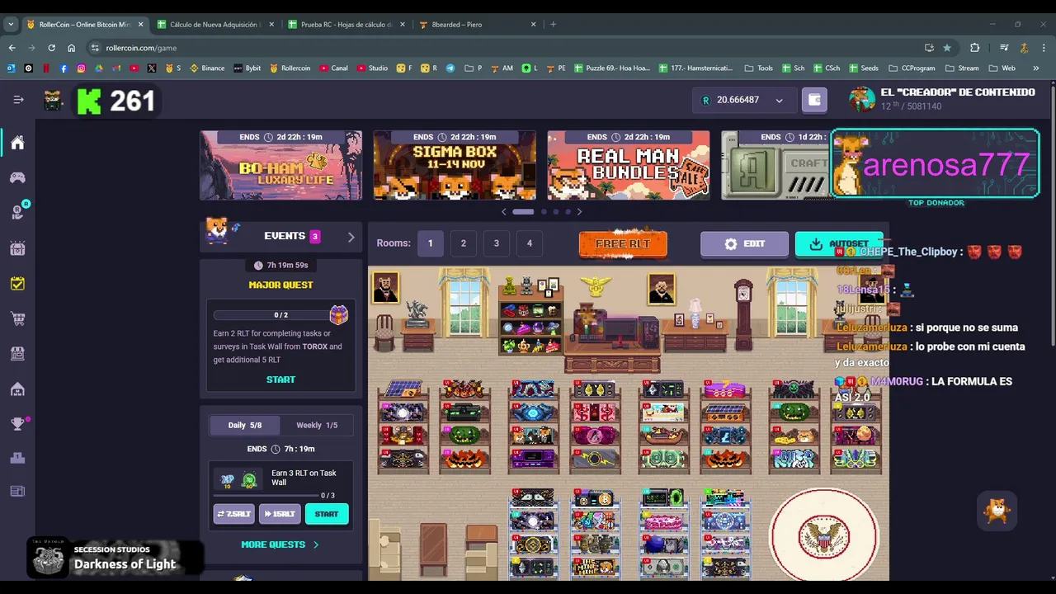
Task: Click install app icon in address bar
Action: pyautogui.click(x=929, y=48)
